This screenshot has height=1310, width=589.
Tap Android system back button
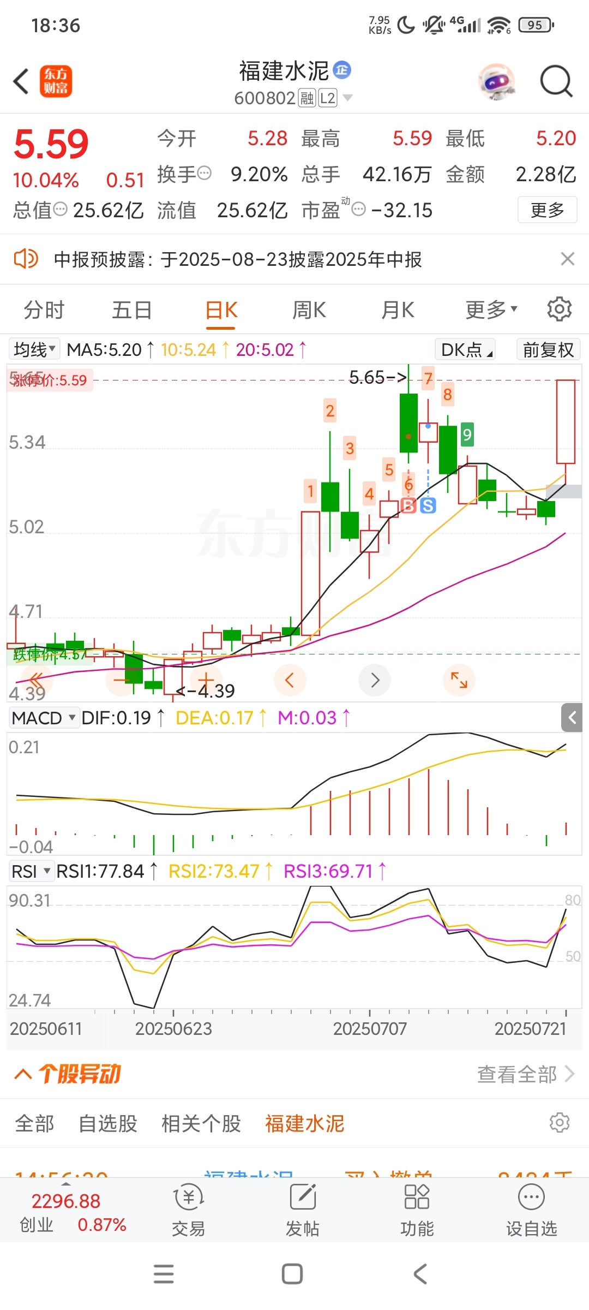tap(420, 1274)
